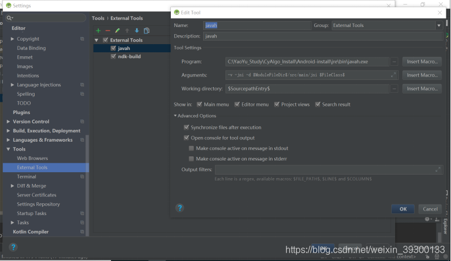The height and width of the screenshot is (261, 451).
Task: Click project-level icon next to Copyright
Action: coord(82,39)
